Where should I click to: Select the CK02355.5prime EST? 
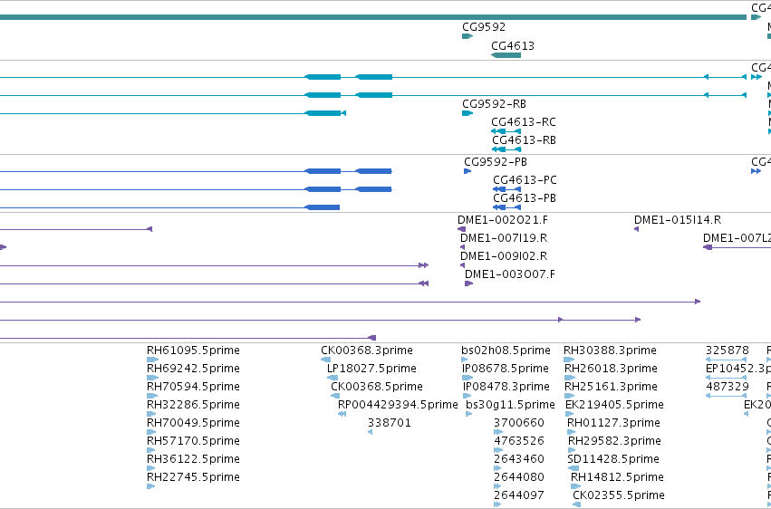577,504
